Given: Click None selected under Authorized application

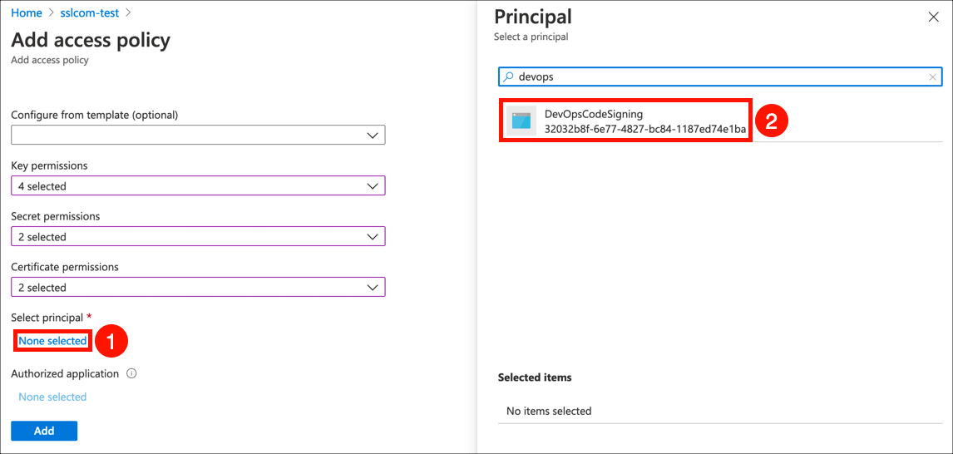Looking at the screenshot, I should (x=52, y=397).
